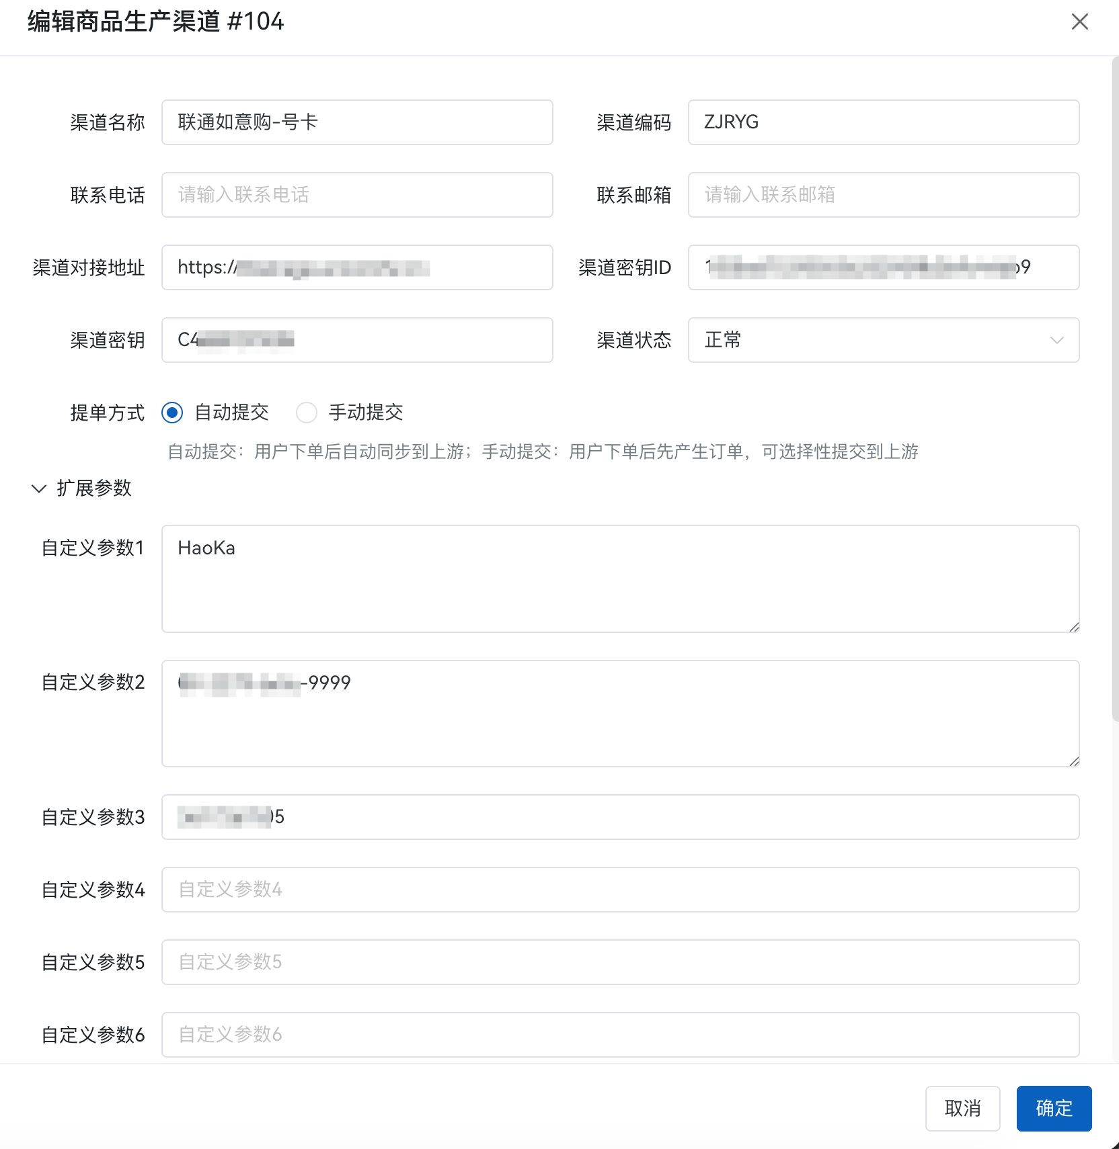Viewport: 1119px width, 1149px height.
Task: Edit the 渠道编码 value ZJRYG
Action: click(883, 122)
